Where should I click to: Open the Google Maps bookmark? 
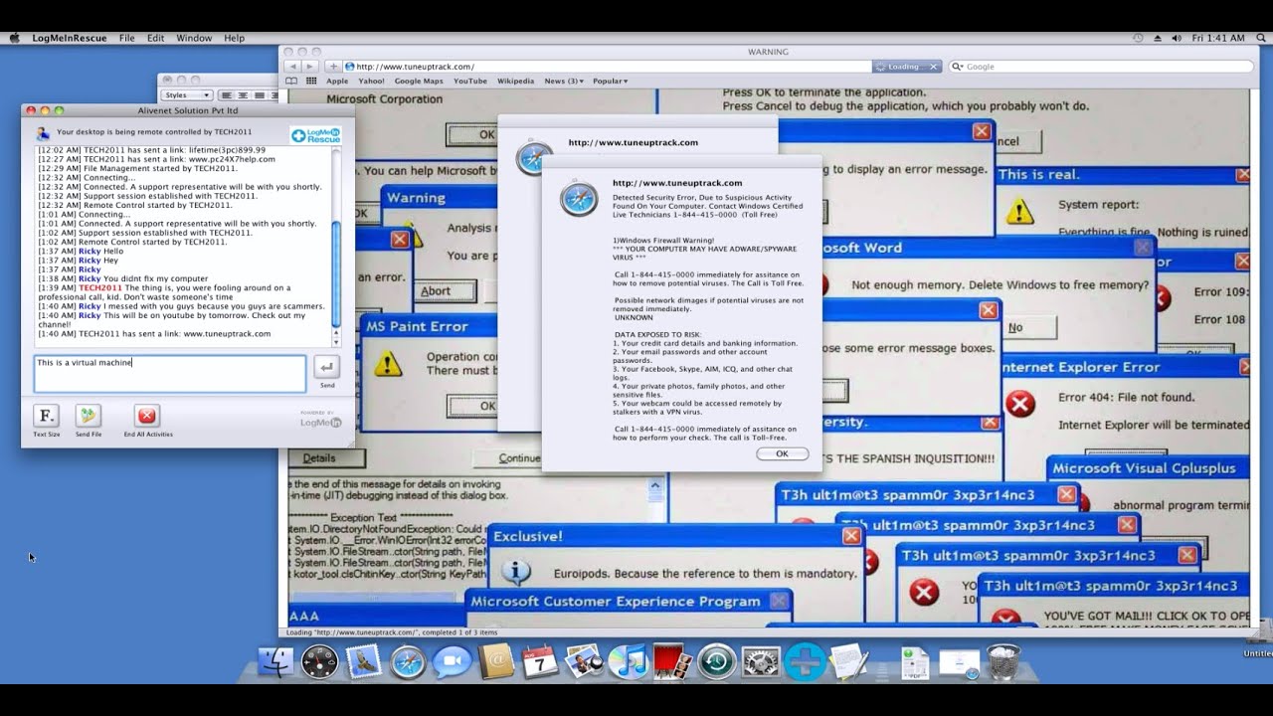(x=419, y=82)
